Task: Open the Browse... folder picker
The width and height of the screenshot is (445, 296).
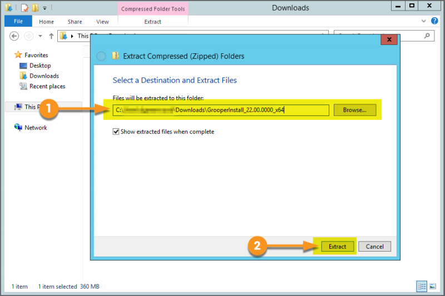Action: pos(355,110)
